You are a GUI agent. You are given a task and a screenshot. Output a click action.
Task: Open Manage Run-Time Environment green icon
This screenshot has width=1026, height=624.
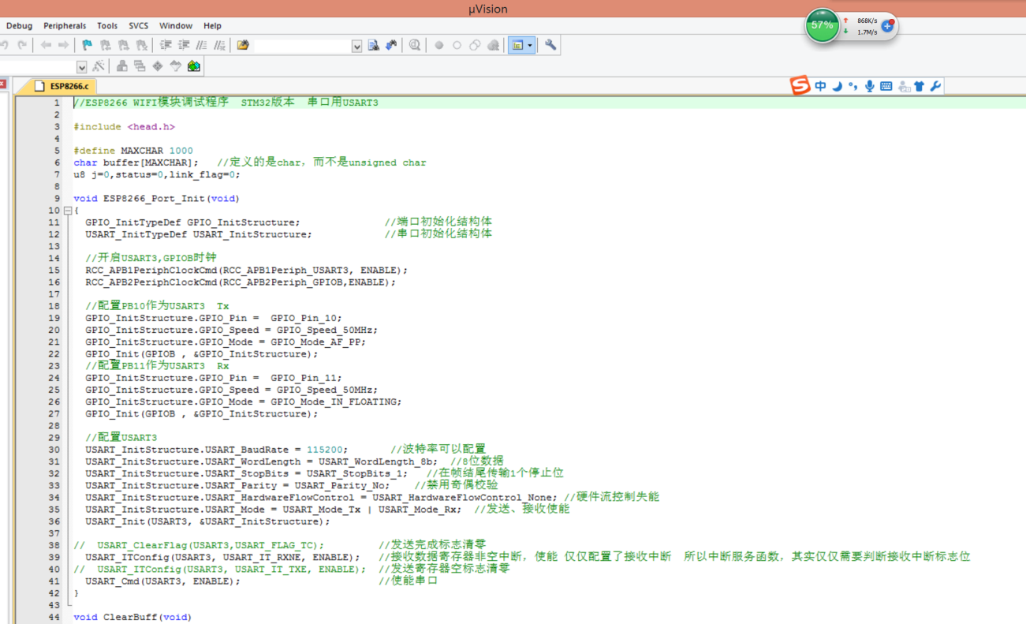194,66
